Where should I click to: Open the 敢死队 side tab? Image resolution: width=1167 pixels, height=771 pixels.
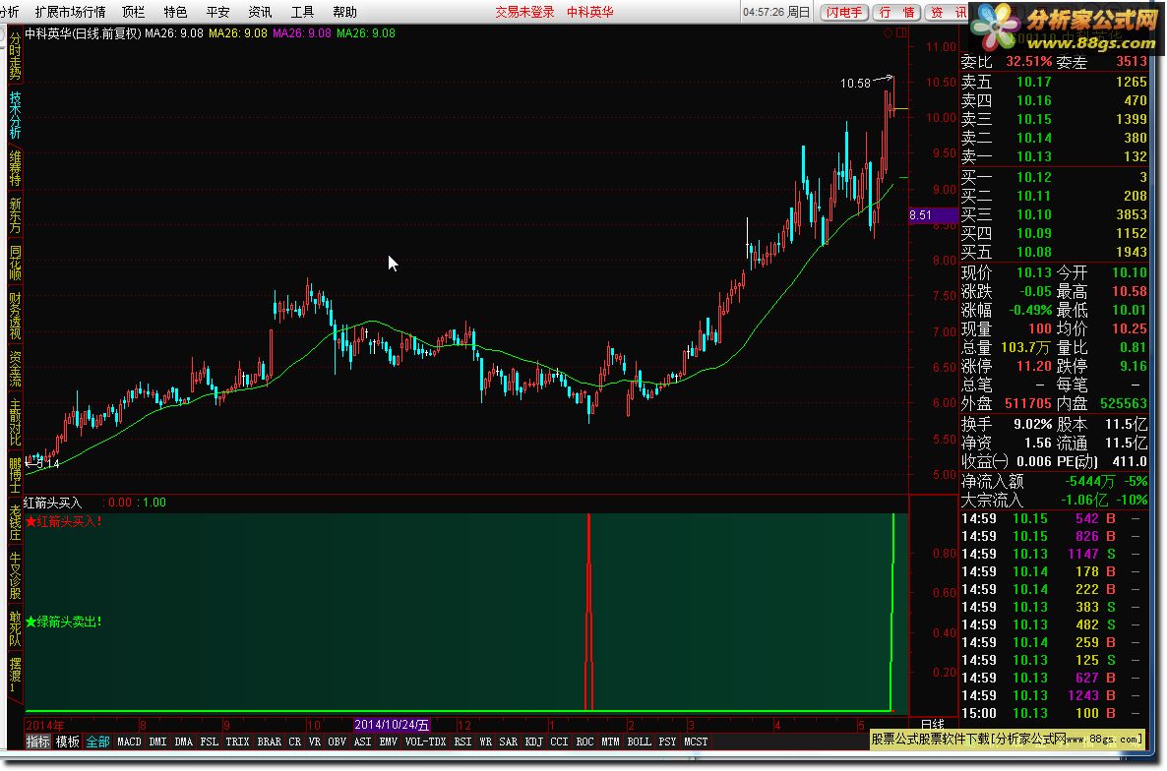15,628
